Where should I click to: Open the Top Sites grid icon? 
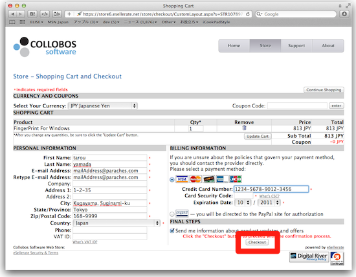coord(22,22)
